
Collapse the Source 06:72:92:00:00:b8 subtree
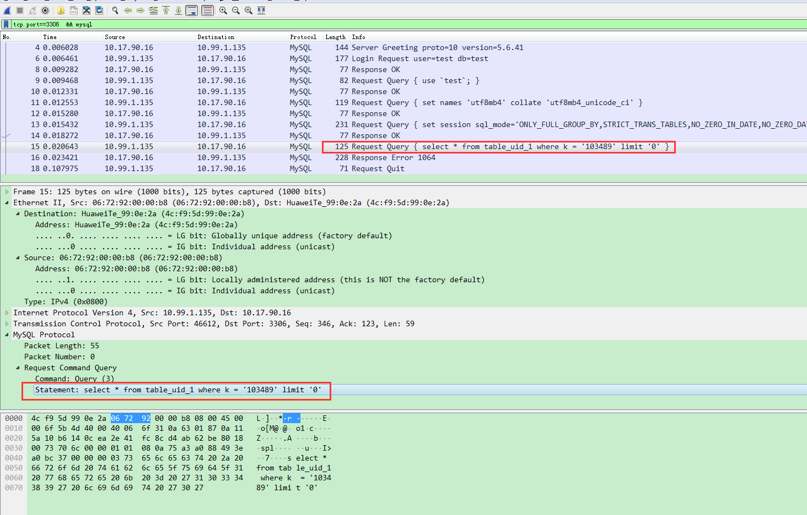[x=18, y=257]
